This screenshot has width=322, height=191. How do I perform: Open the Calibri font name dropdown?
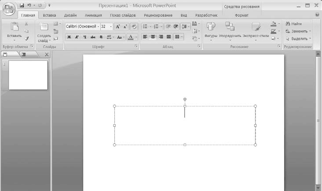pyautogui.click(x=98, y=27)
